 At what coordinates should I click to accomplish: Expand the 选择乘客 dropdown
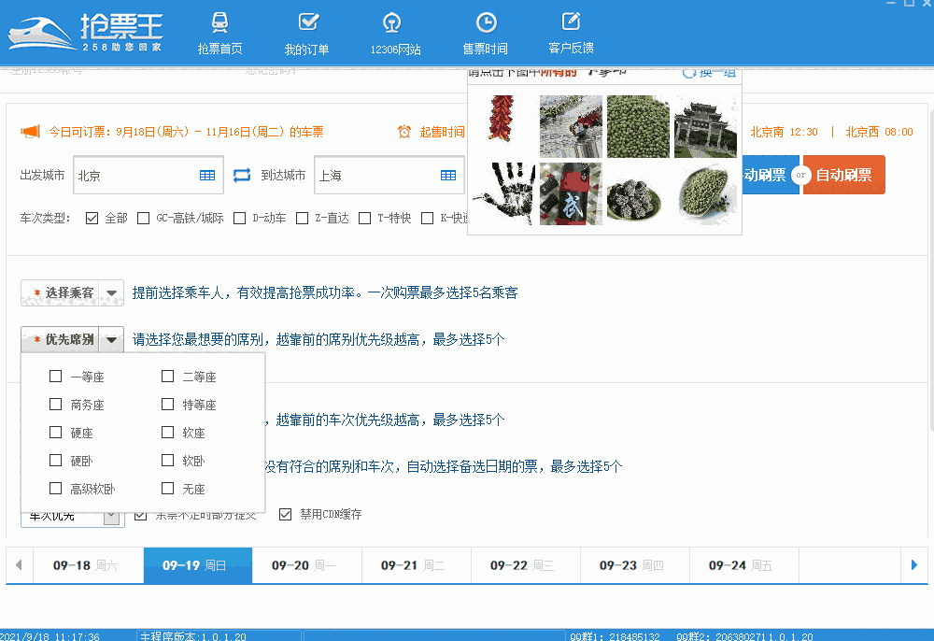tap(112, 292)
